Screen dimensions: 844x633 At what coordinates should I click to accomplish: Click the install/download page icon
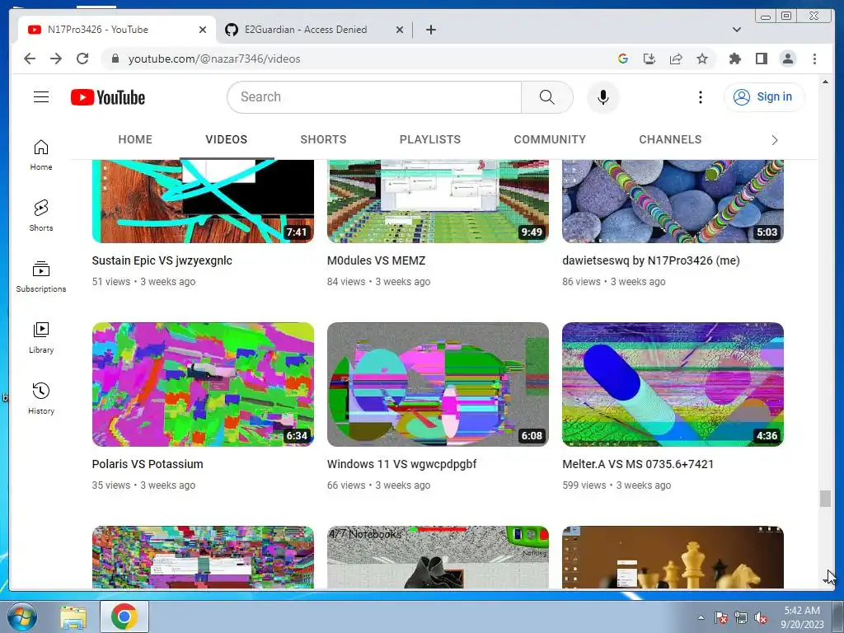click(x=649, y=59)
